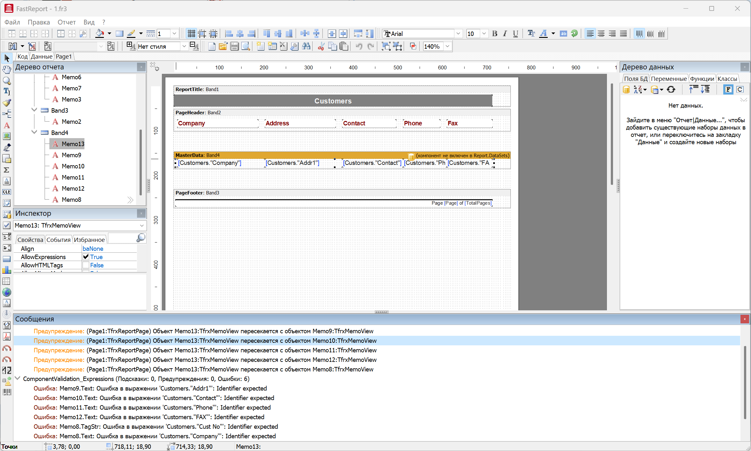
Task: Click the Save report icon
Action: coord(235,46)
